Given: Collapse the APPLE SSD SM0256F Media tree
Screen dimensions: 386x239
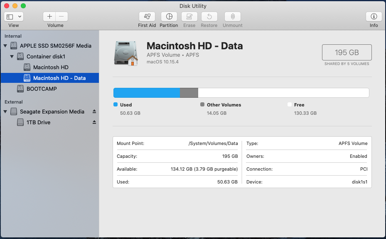Looking at the screenshot, I should pos(5,46).
